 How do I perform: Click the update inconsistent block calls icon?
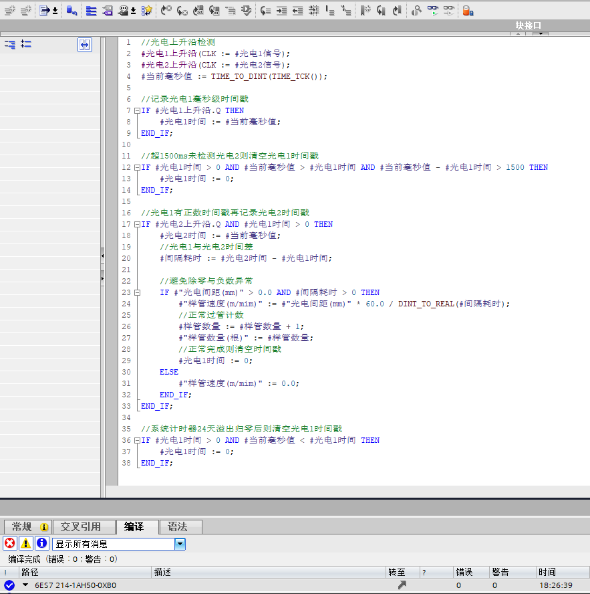click(x=198, y=11)
